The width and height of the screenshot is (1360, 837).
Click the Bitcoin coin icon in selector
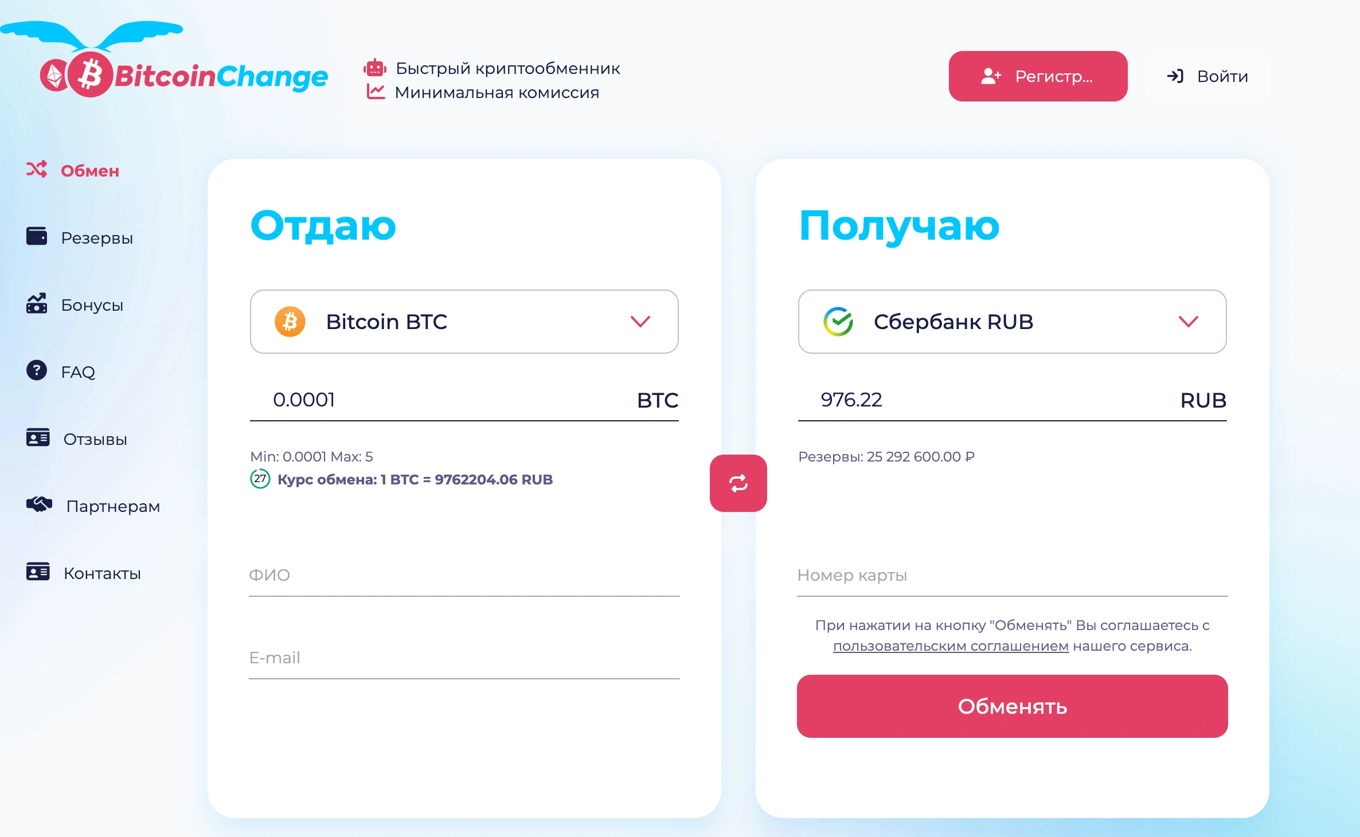[x=290, y=322]
